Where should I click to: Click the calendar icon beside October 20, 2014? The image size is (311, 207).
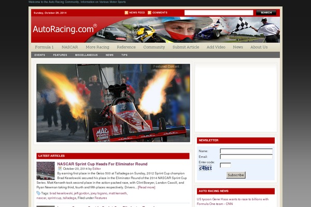60,169
